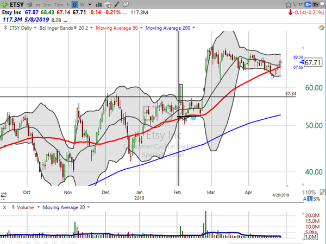This screenshot has width=326, height=244.
Task: Click the add indicator grid icon
Action: pyautogui.click(x=108, y=4)
